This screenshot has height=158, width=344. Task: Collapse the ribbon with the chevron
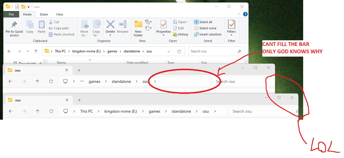coord(239,14)
